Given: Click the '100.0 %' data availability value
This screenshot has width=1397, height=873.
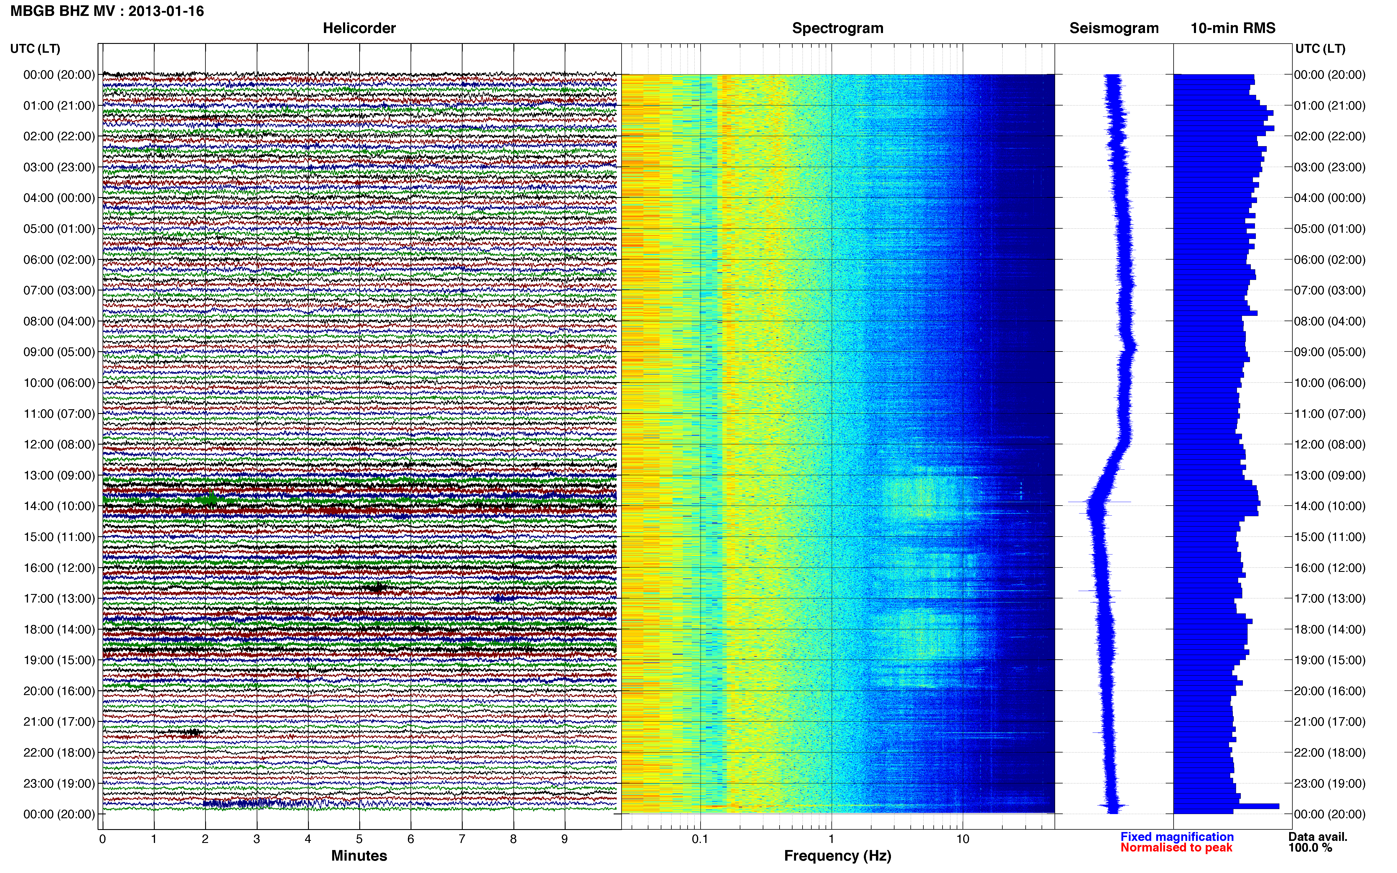Looking at the screenshot, I should [1310, 848].
